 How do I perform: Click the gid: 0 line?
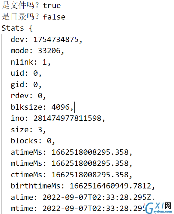click(26, 85)
